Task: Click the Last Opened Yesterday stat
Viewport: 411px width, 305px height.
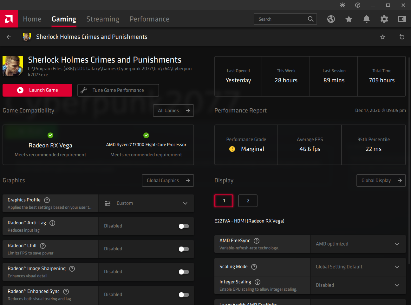Action: tap(238, 76)
